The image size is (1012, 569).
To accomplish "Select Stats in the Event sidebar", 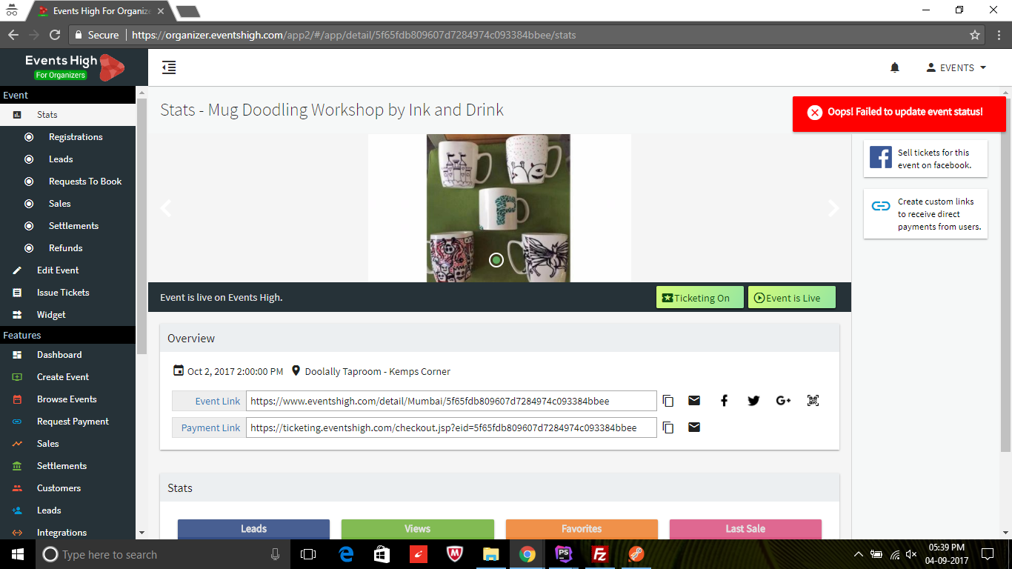I will click(68, 115).
